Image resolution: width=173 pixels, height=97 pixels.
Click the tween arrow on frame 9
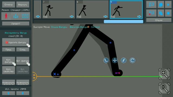(x=139, y=16)
